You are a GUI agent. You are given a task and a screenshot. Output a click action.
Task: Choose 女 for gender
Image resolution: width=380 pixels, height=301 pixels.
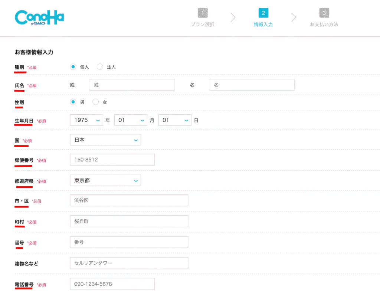point(96,102)
